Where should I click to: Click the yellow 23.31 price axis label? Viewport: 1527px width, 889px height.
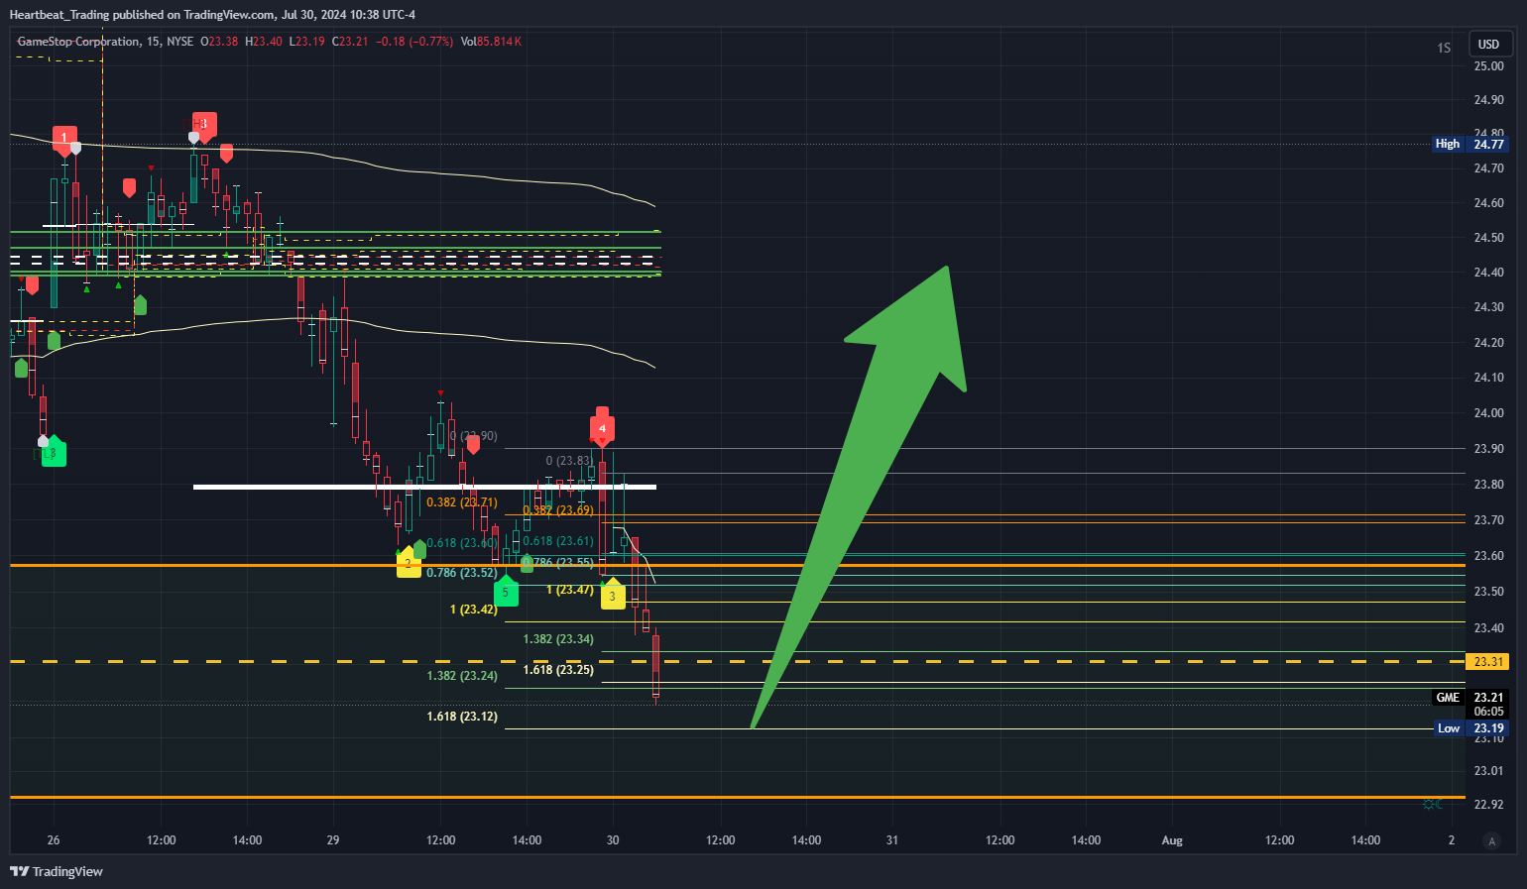click(x=1488, y=661)
